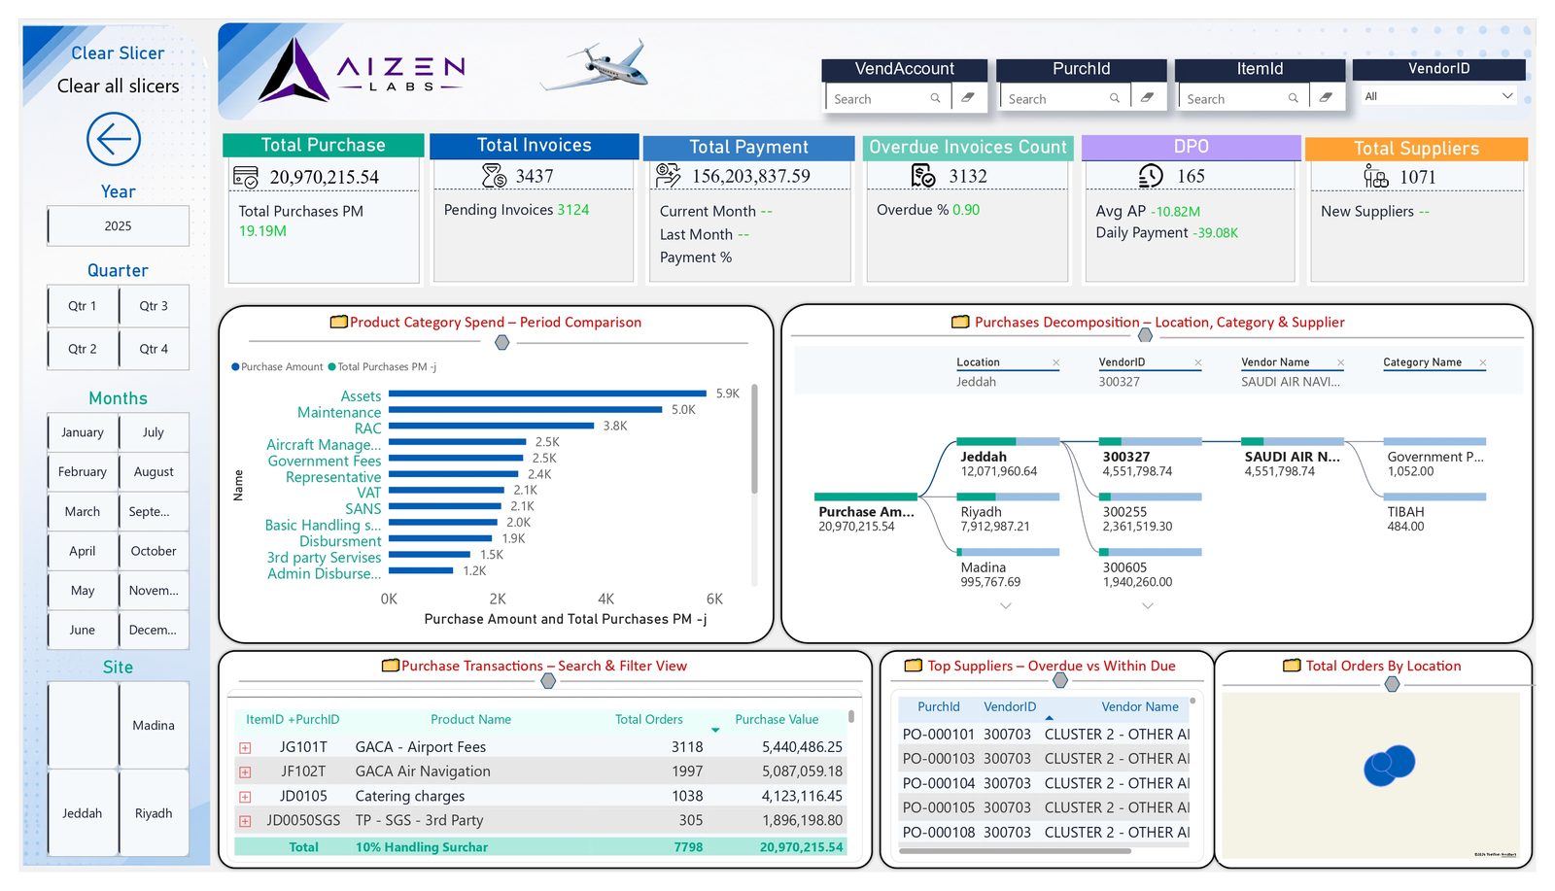Click folder icon beside Product Category Spend title
The image size is (1555, 891).
339,322
